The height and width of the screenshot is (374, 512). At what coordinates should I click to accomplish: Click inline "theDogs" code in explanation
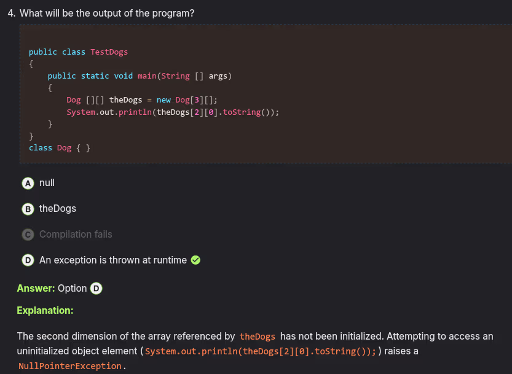click(258, 337)
